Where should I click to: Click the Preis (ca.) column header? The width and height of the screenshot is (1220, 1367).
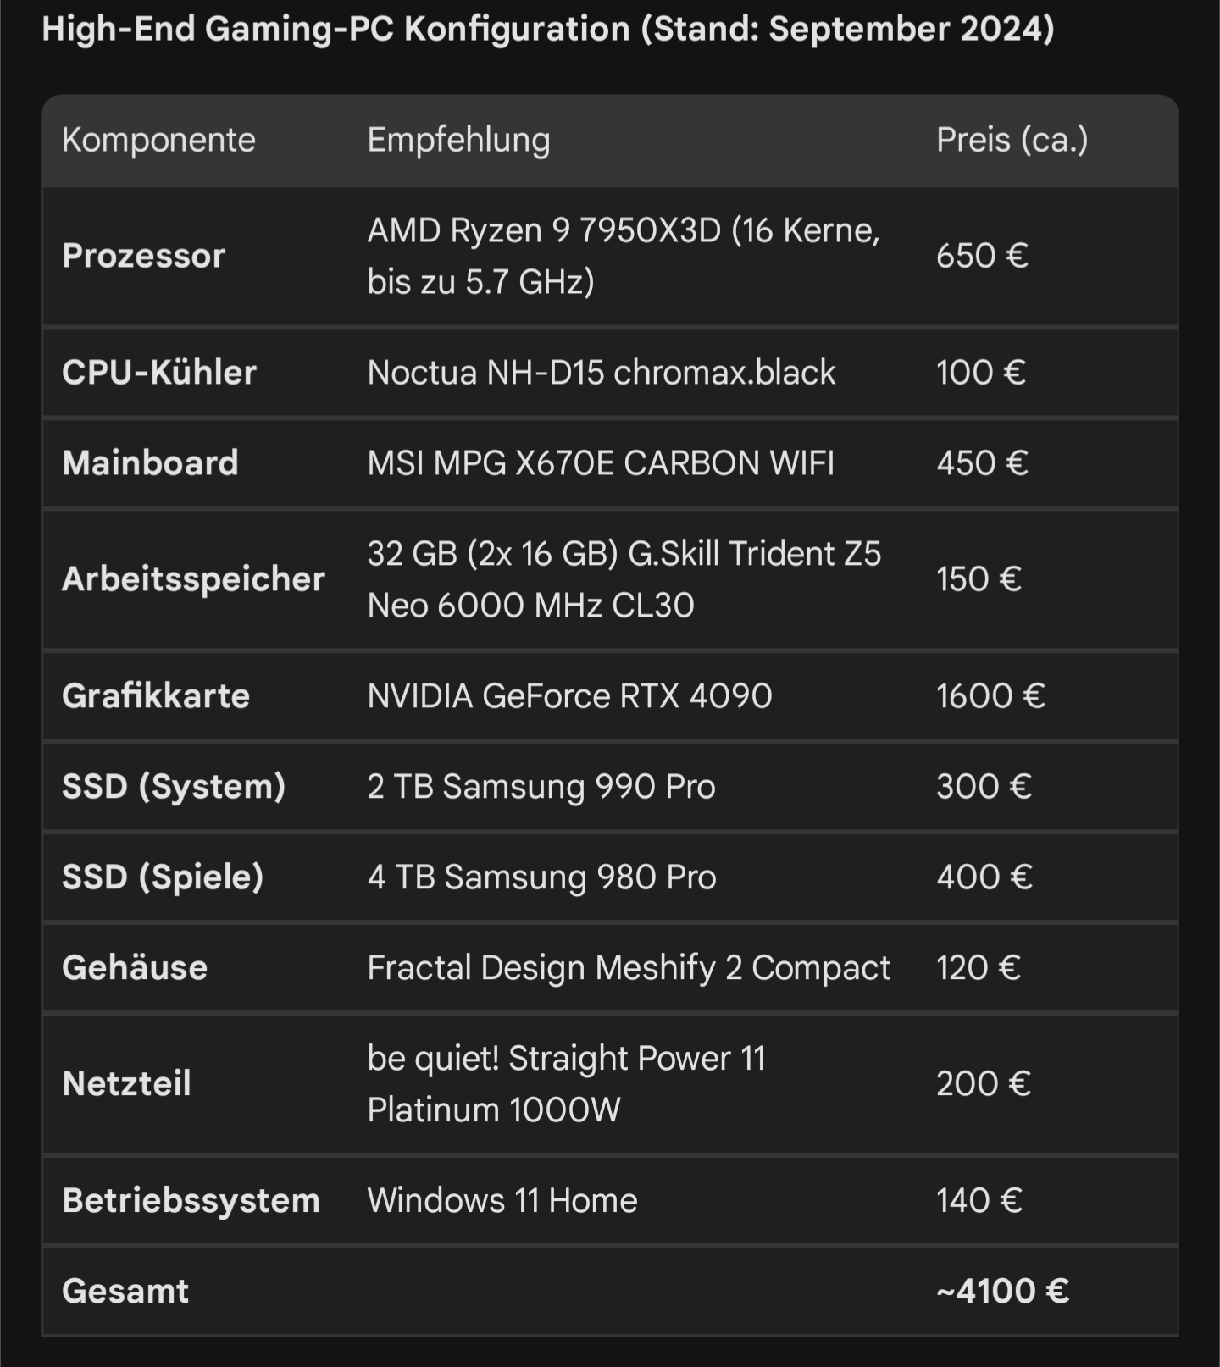pyautogui.click(x=1012, y=140)
